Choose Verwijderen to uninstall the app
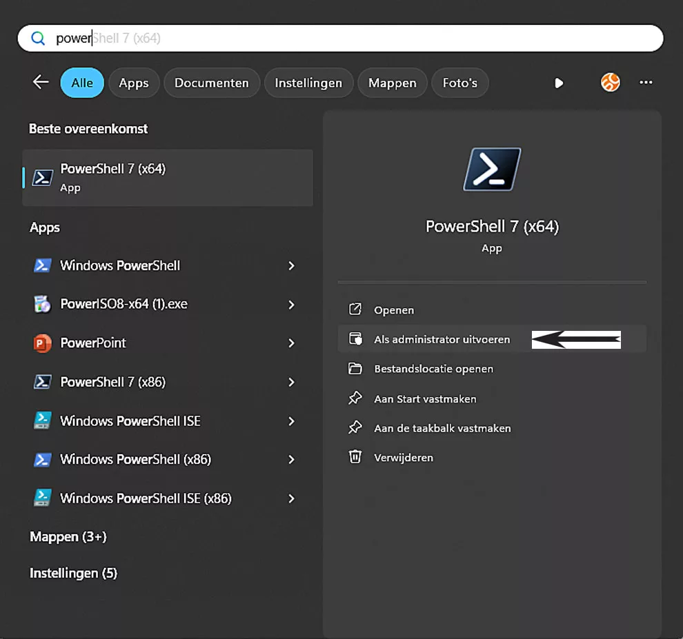This screenshot has height=639, width=683. [492, 458]
